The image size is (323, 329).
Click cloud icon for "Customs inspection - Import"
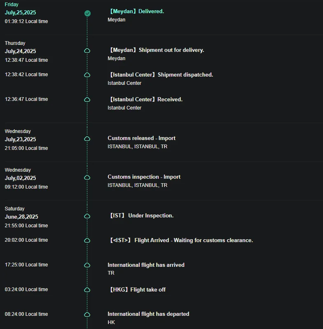87,177
